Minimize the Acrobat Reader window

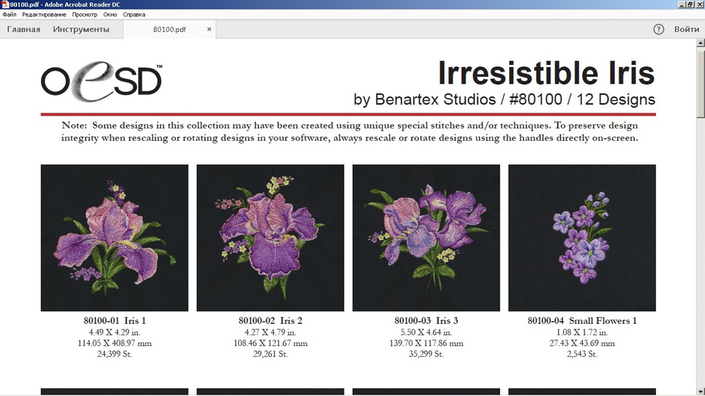click(682, 4)
